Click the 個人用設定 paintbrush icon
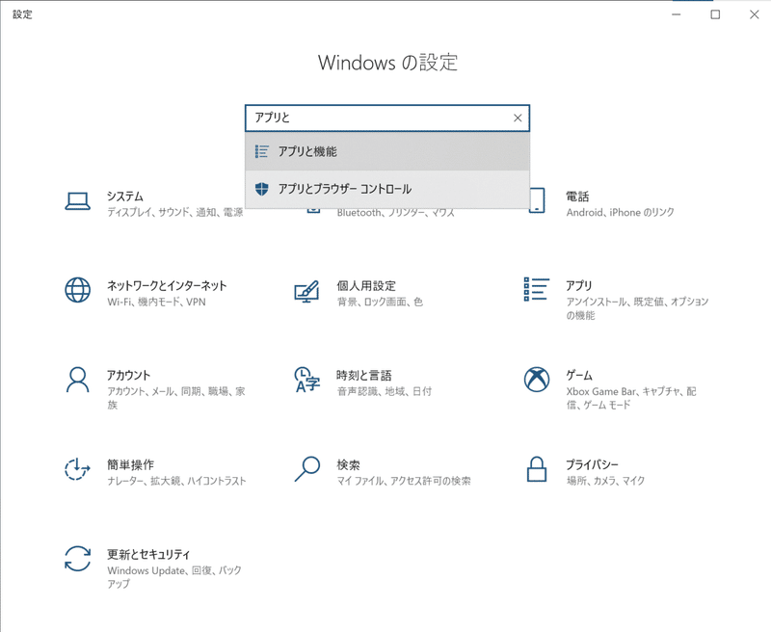Viewport: 771px width, 632px height. click(x=306, y=291)
